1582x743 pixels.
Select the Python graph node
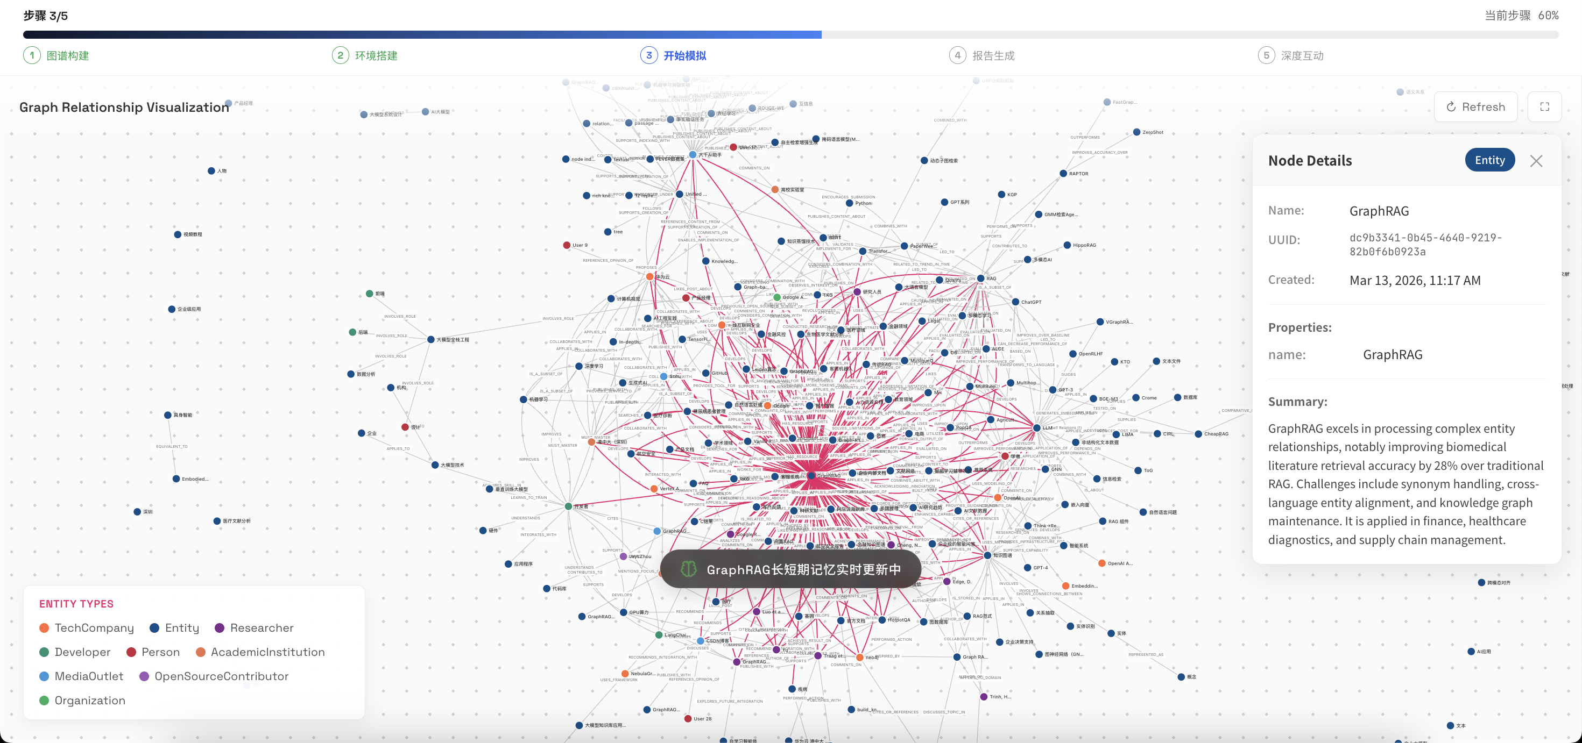click(849, 203)
